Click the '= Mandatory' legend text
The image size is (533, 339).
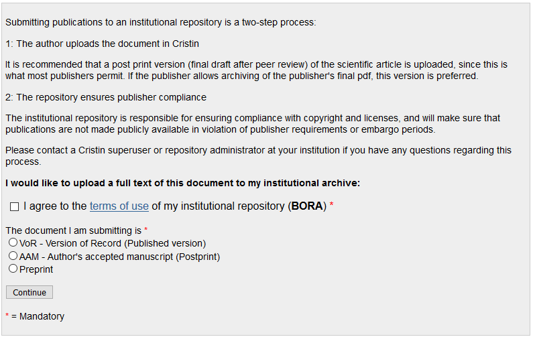(x=38, y=316)
